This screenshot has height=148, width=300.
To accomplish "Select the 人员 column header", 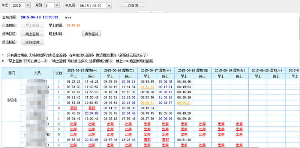I will point(37,73).
